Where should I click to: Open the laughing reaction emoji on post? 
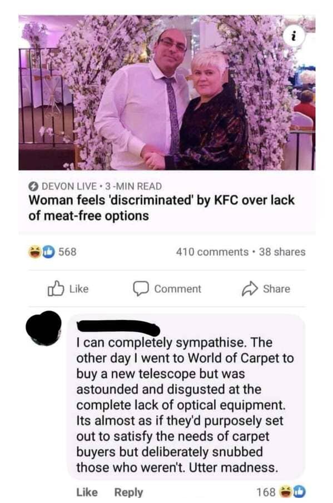coord(35,252)
